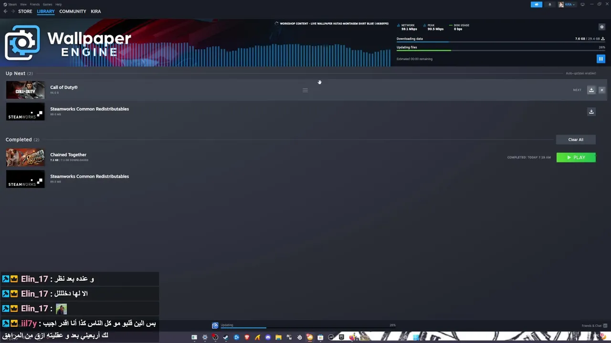This screenshot has height=343, width=611.
Task: Click the workshop content title text
Action: point(334,23)
